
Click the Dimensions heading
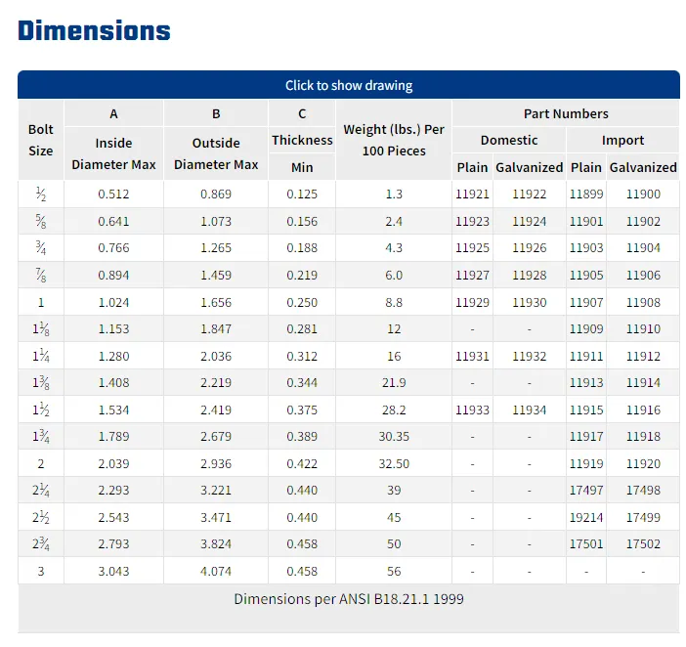click(x=95, y=30)
